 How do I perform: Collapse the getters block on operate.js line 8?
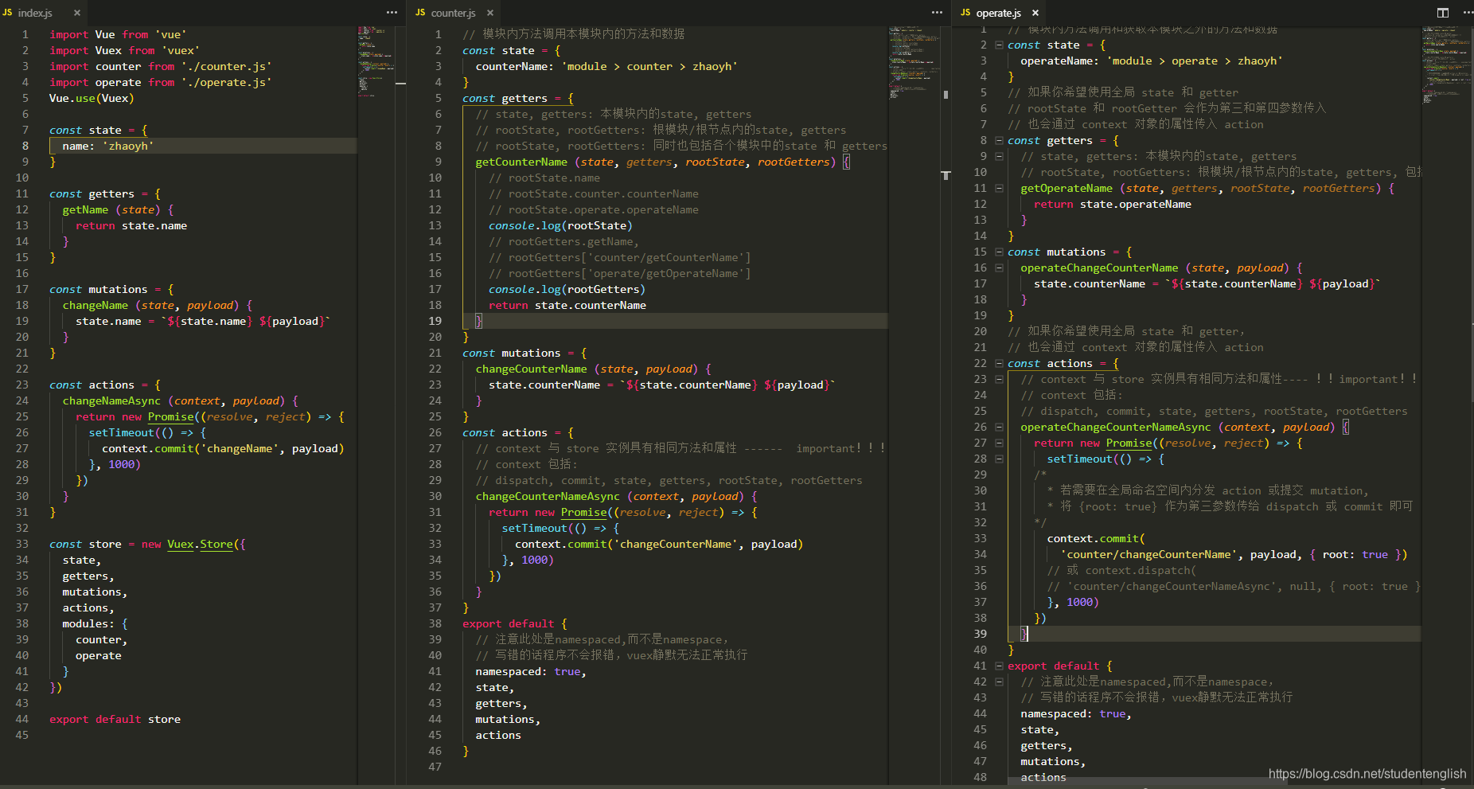[x=999, y=141]
